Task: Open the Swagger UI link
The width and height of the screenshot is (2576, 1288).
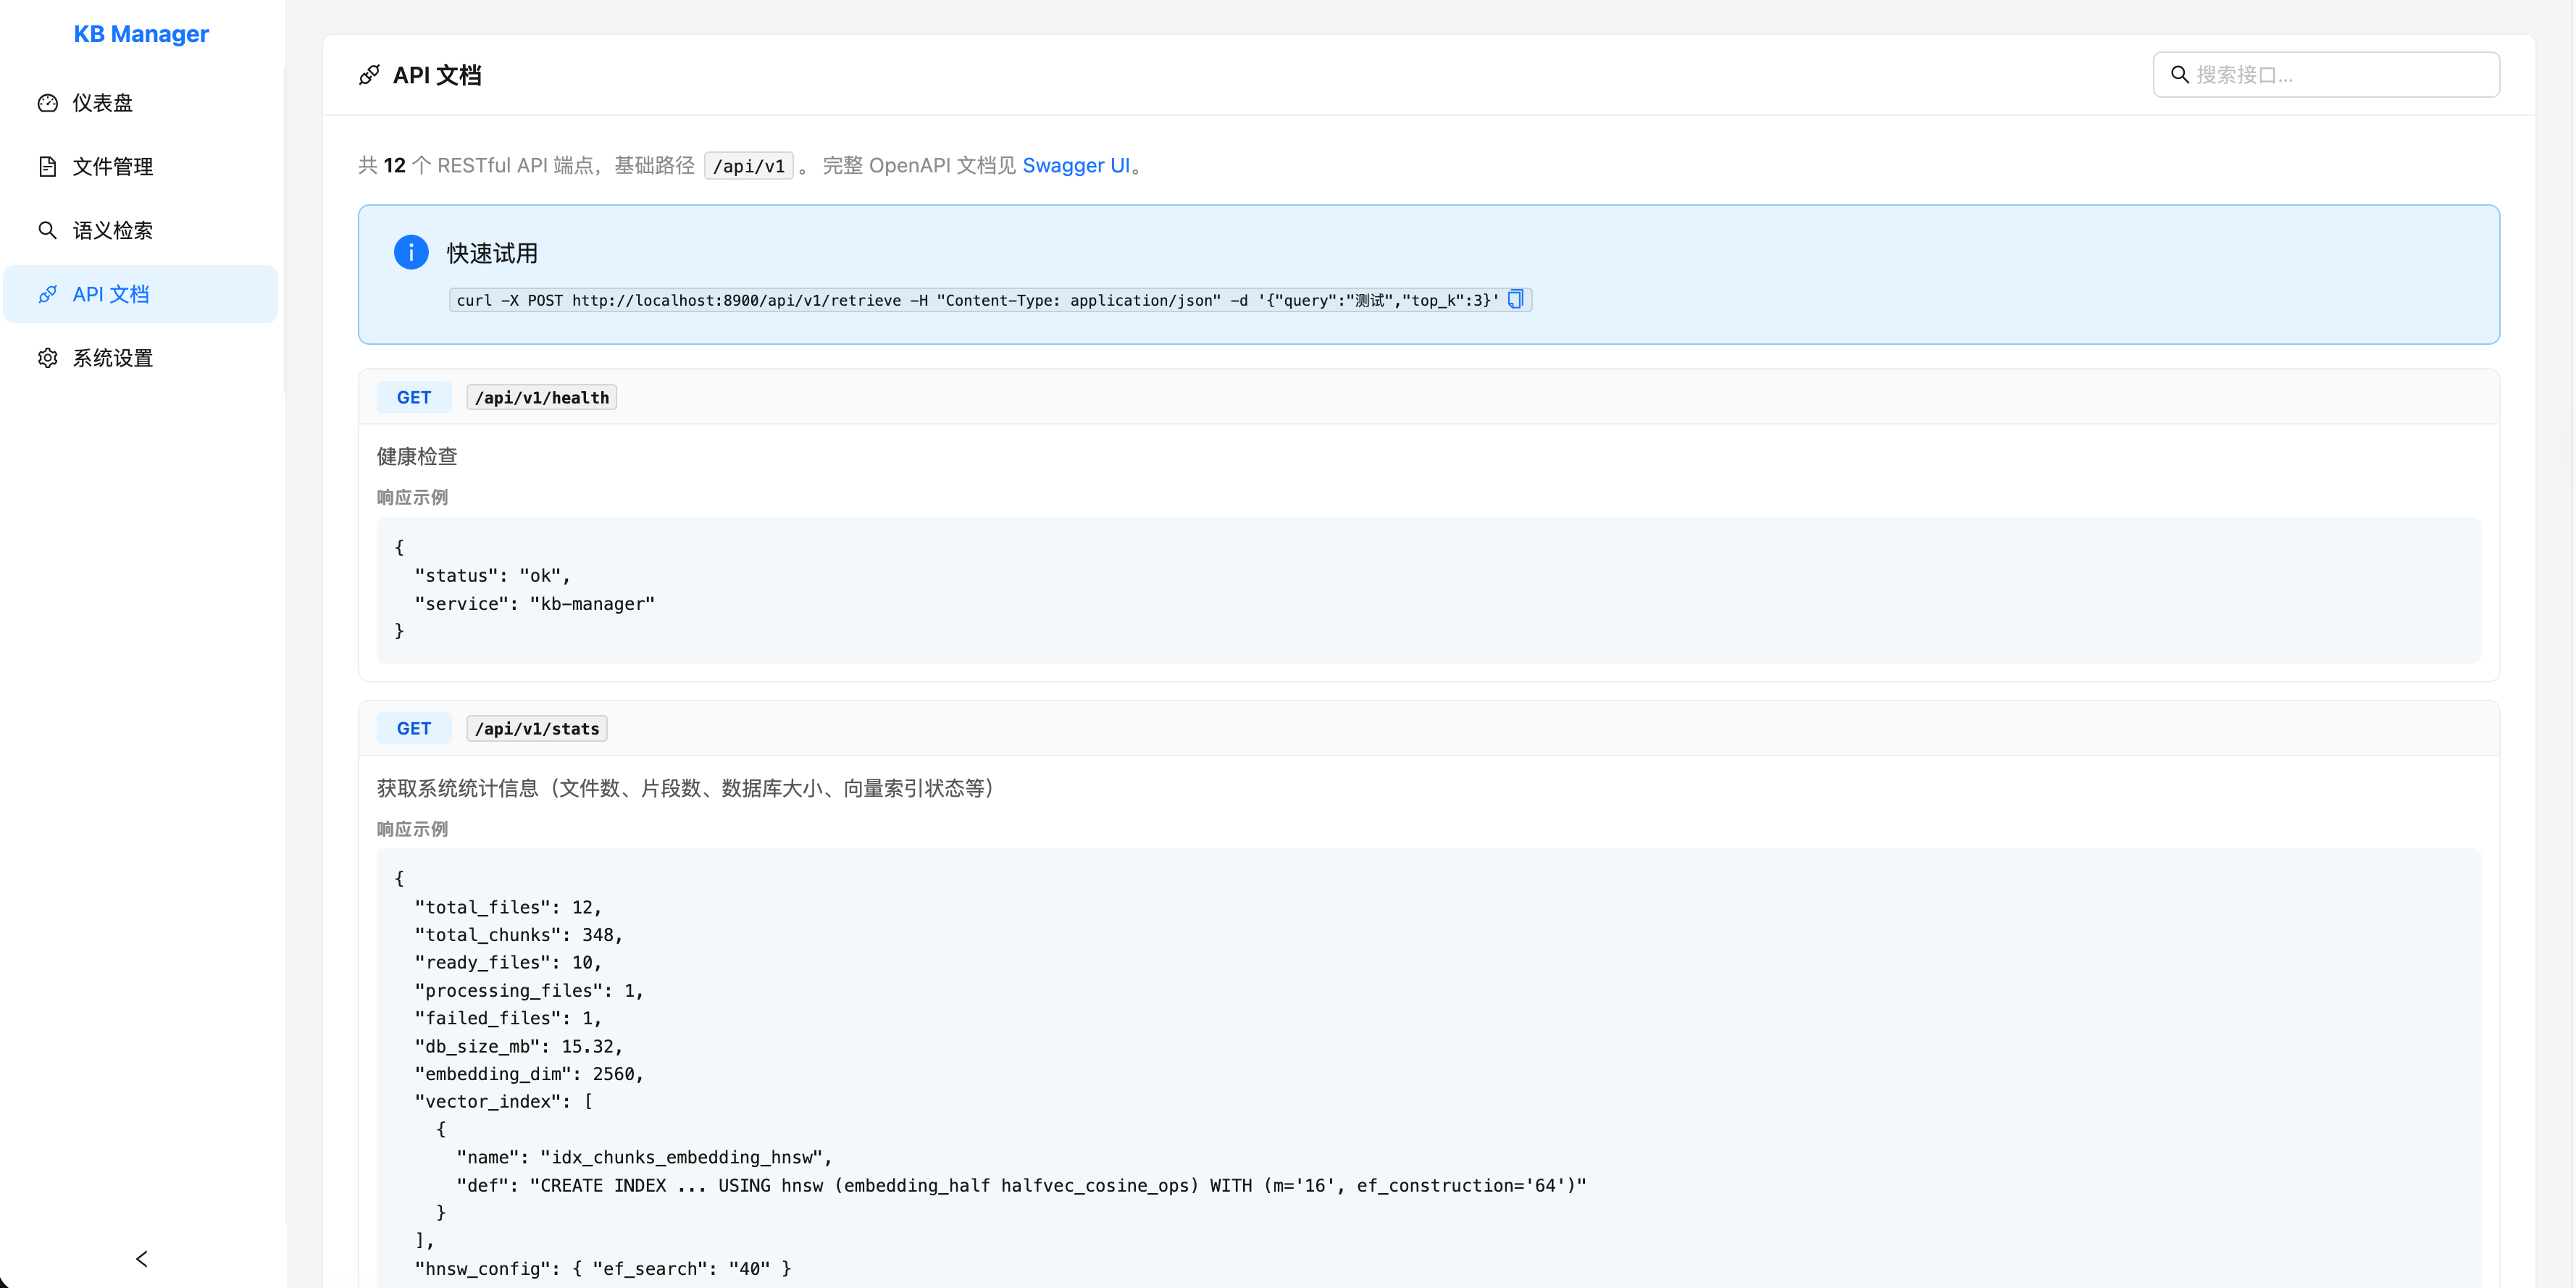Action: (1076, 166)
